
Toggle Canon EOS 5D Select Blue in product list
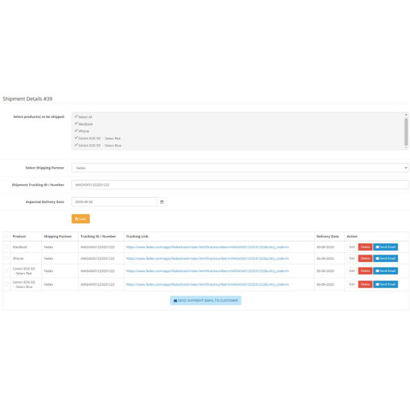point(98,145)
